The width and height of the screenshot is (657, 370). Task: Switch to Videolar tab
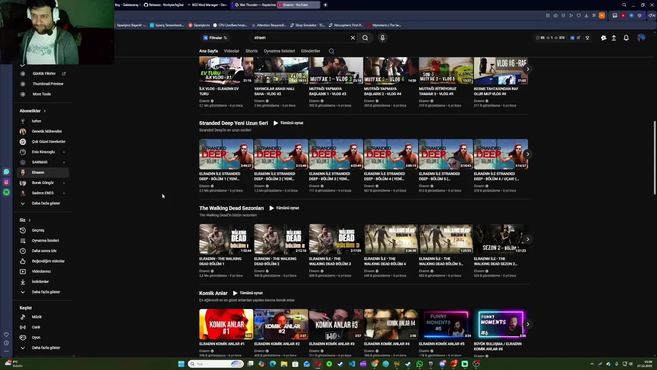click(x=231, y=51)
